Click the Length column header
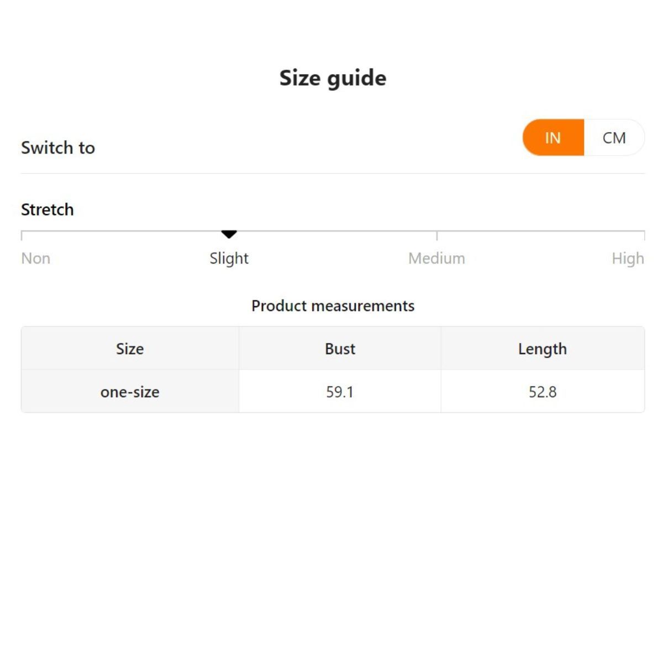The height and width of the screenshot is (663, 663). (542, 349)
